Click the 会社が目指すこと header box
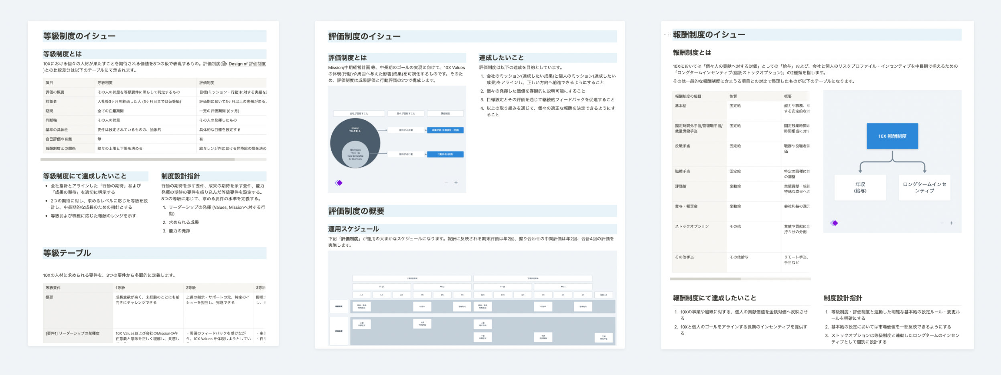This screenshot has height=375, width=1001. pyautogui.click(x=359, y=114)
